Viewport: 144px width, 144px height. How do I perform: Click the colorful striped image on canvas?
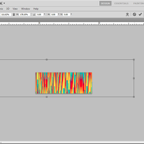pos(64,83)
